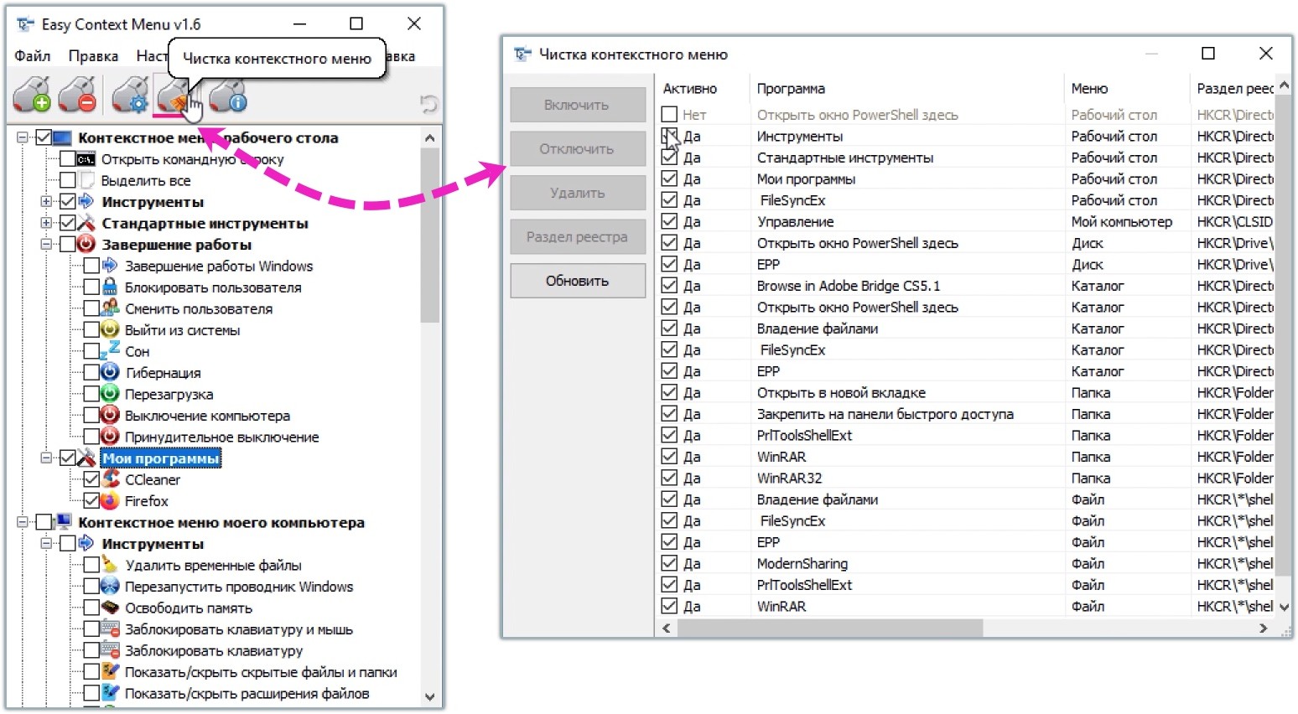Screen dimensions: 1298x714
Task: Collapse the Мои программы tree node
Action: 46,458
